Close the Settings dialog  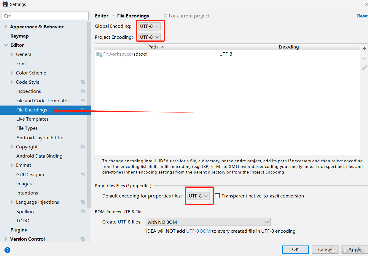point(366,4)
